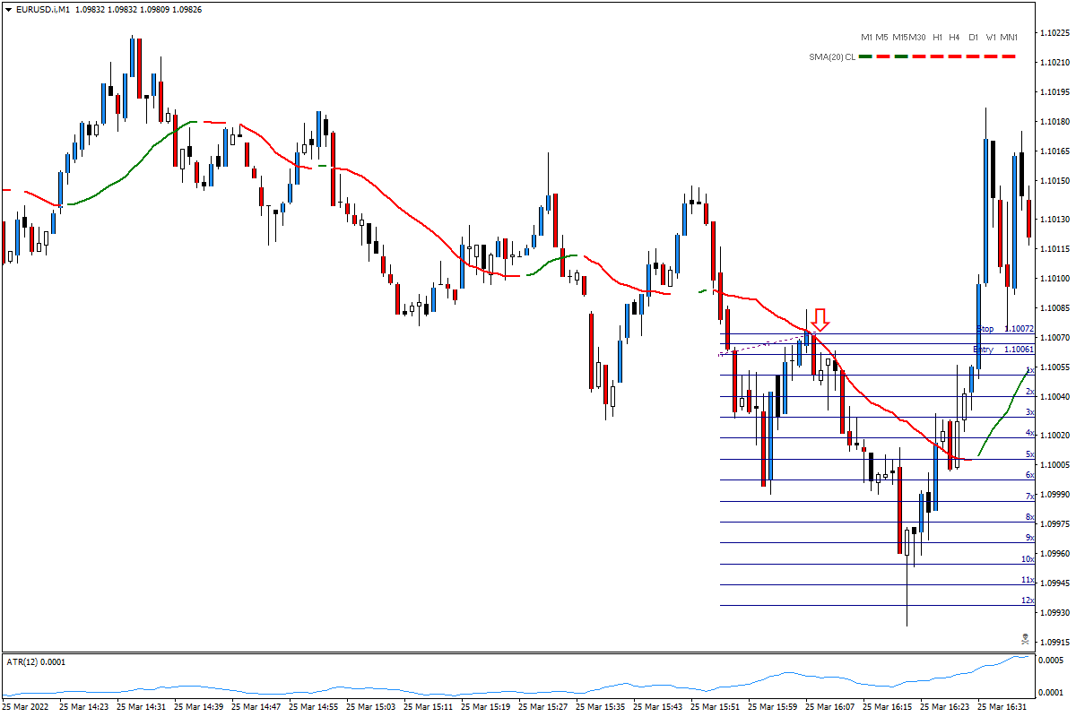This screenshot has width=1076, height=717.
Task: Switch to the D1 daily timeframe
Action: tap(973, 38)
